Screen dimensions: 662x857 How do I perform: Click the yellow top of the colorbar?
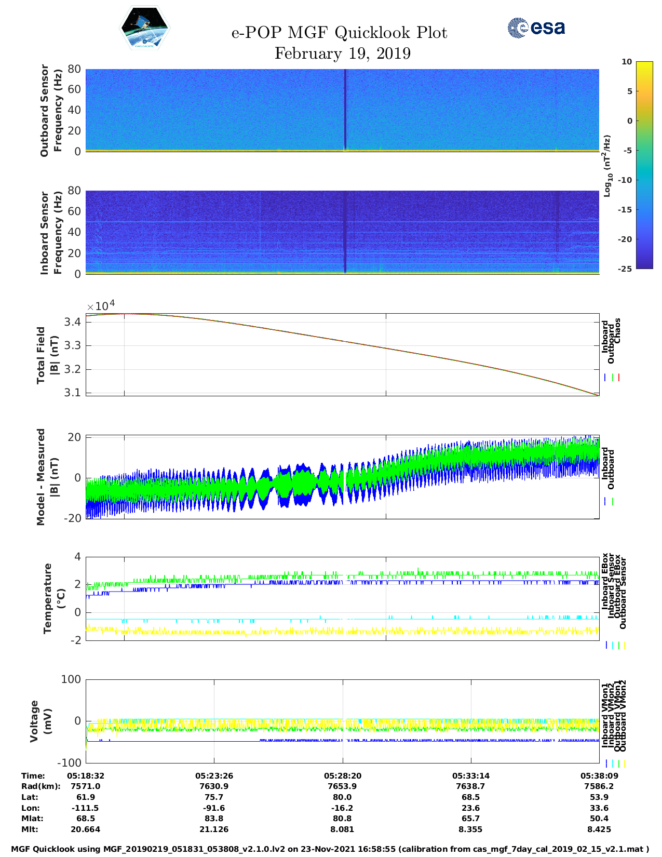click(644, 65)
